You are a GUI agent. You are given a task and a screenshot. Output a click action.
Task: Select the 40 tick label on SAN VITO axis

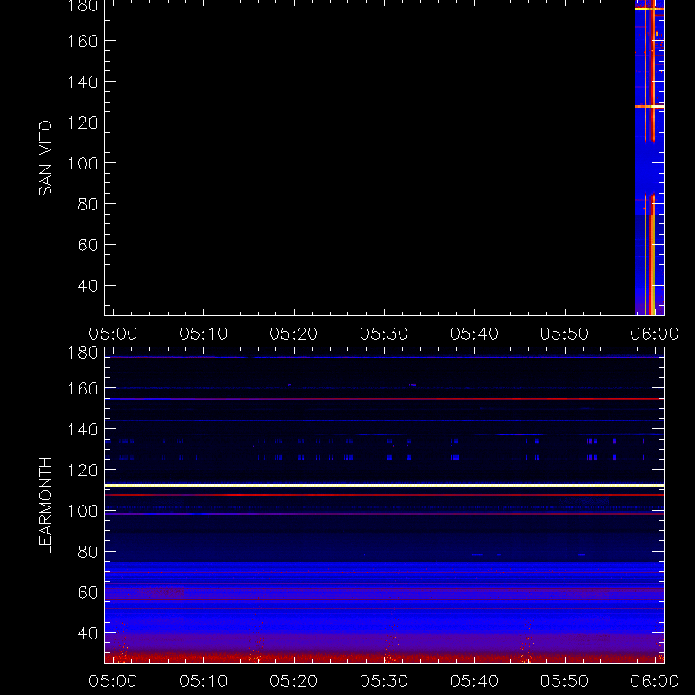click(x=88, y=286)
